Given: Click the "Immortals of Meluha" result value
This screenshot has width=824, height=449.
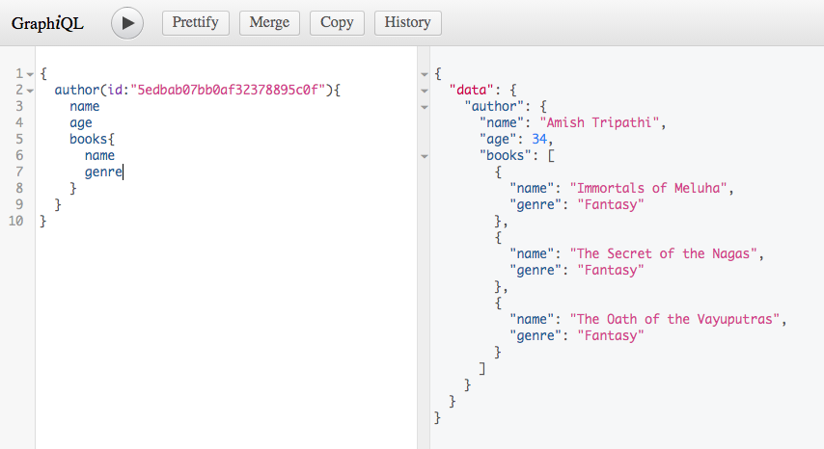Looking at the screenshot, I should click(x=651, y=188).
